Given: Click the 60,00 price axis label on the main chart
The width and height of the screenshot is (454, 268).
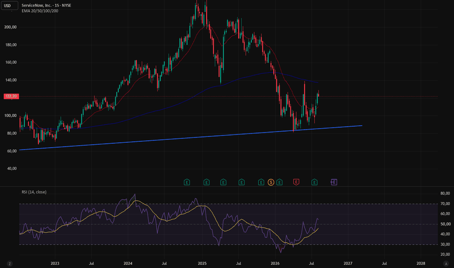Looking at the screenshot, I should [12, 151].
